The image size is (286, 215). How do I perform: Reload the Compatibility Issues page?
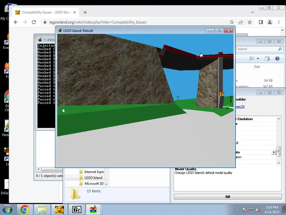tap(34, 22)
